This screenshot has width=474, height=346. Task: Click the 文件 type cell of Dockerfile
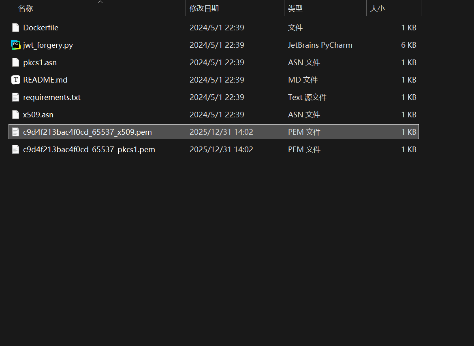295,28
